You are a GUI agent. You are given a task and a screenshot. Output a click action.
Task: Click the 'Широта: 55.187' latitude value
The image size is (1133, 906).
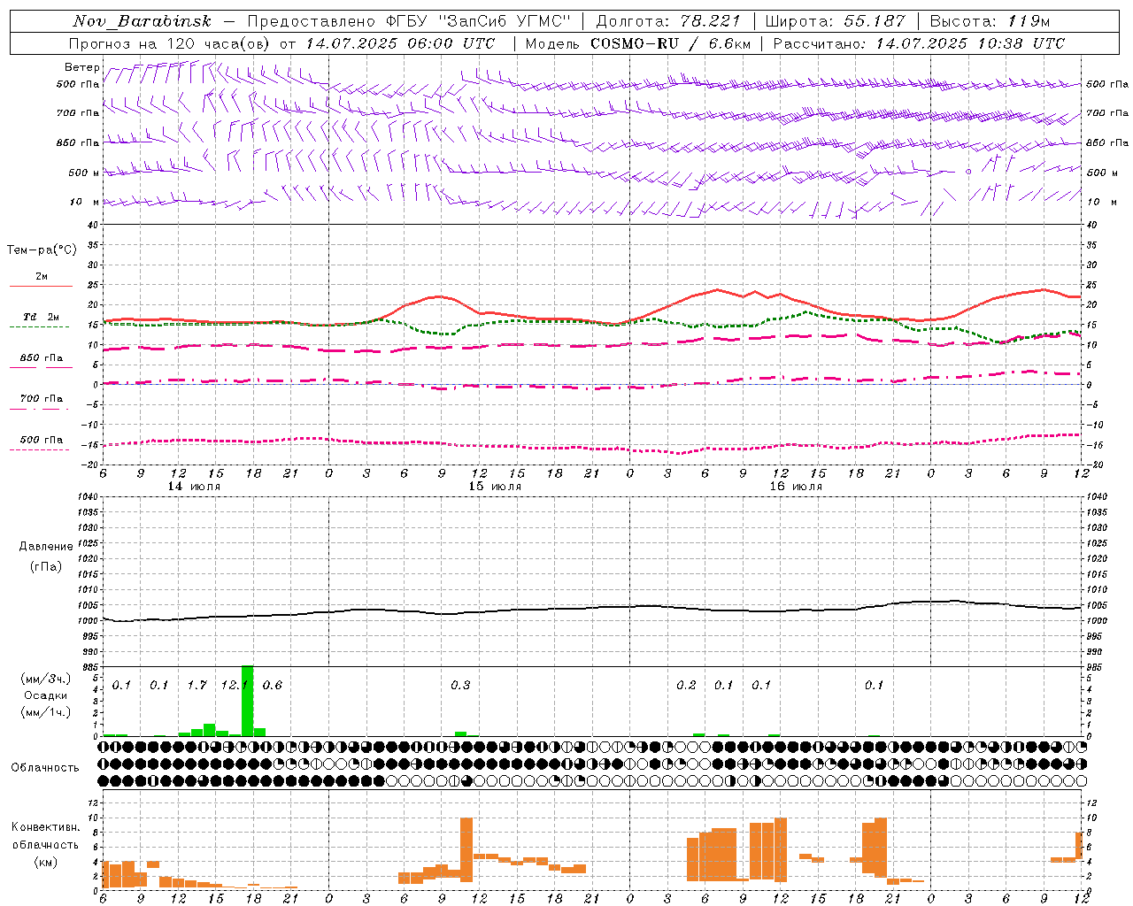click(835, 21)
